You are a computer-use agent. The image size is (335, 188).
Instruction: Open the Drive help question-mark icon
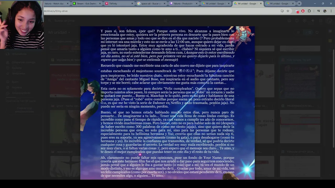point(297,21)
